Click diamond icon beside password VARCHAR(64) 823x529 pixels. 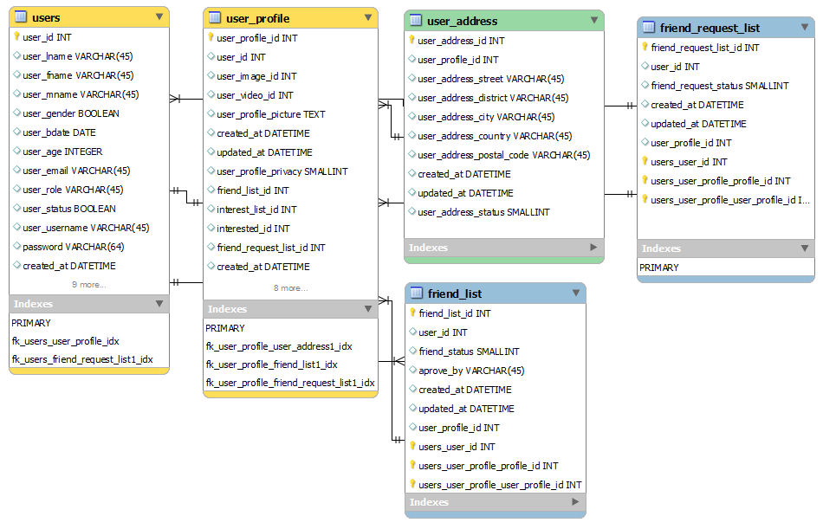16,246
